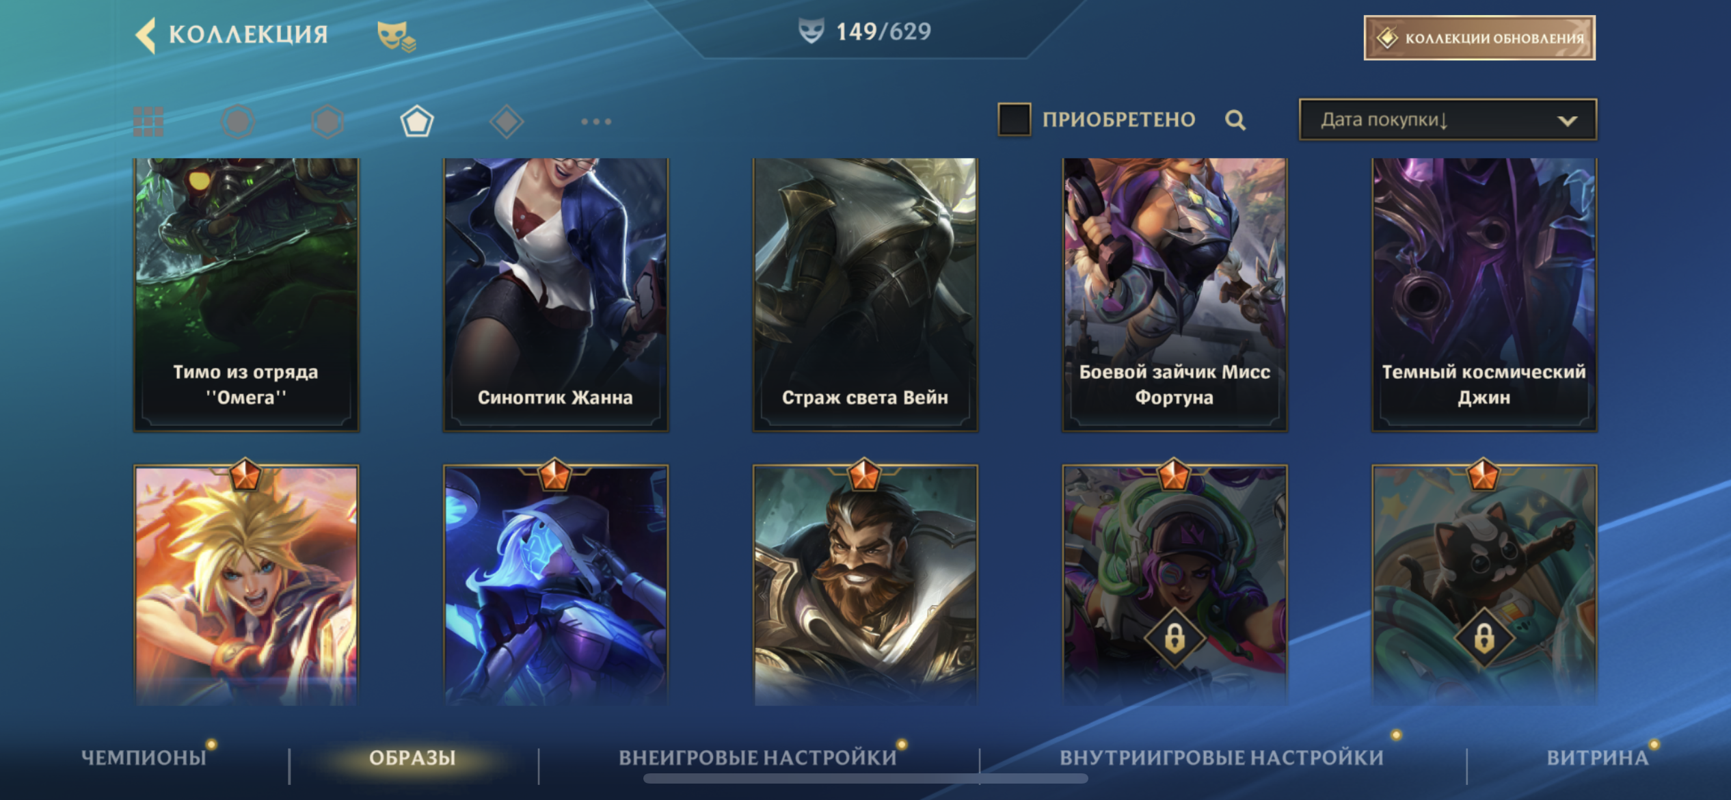Viewport: 1731px width, 800px height.
Task: Switch to the Чемпионы tab
Action: (144, 758)
